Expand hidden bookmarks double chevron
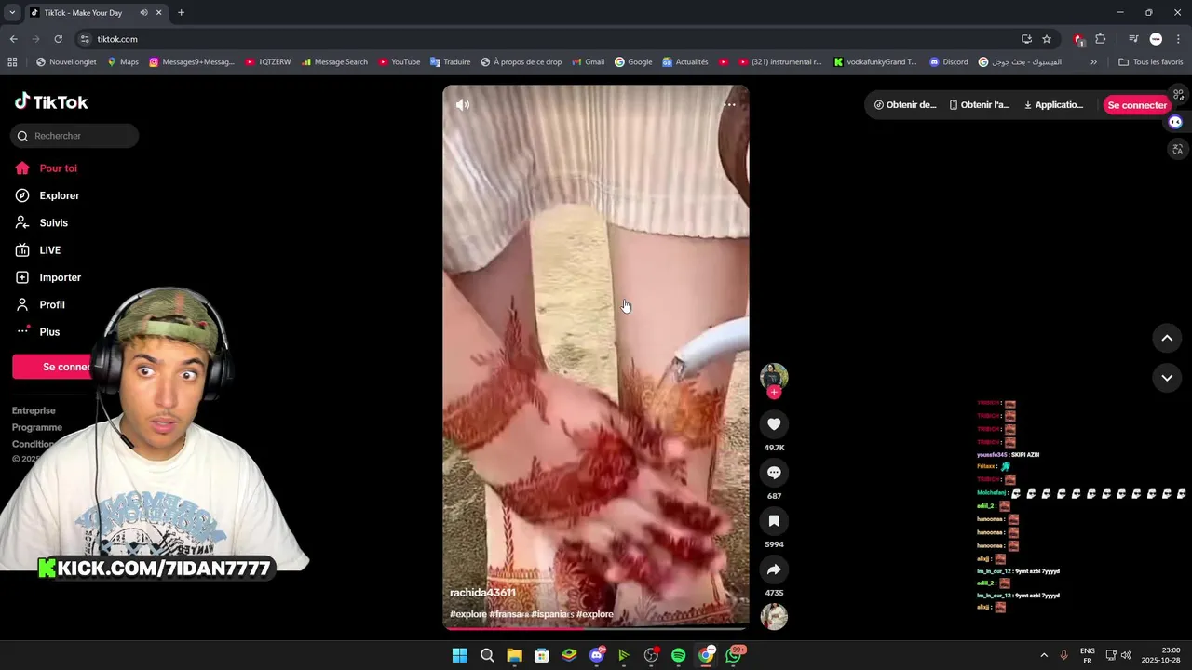The height and width of the screenshot is (670, 1192). coord(1093,62)
